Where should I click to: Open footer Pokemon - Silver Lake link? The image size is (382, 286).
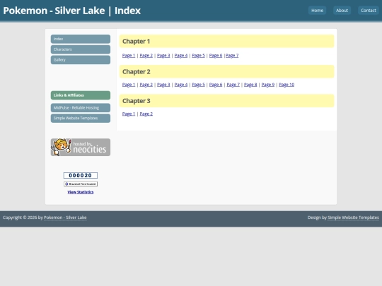point(65,218)
